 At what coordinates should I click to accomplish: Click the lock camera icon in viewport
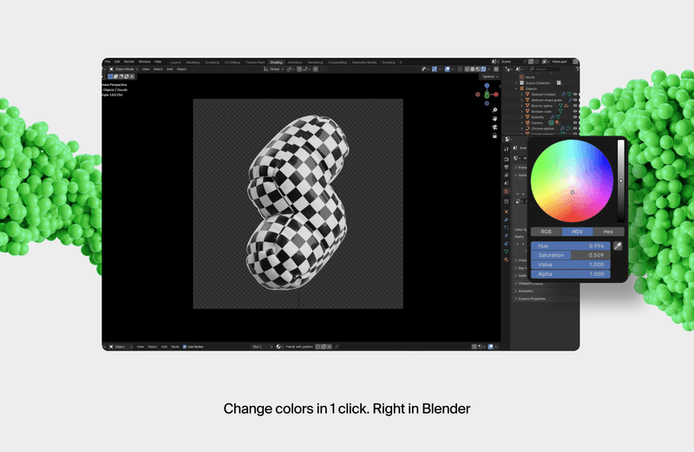pos(494,135)
